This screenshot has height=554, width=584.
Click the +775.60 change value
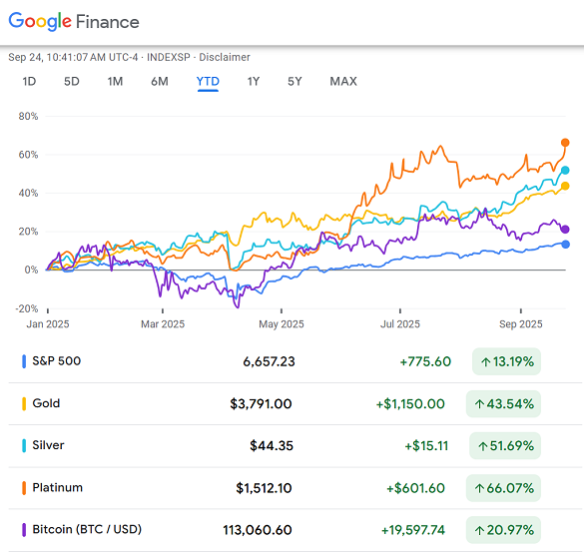[x=425, y=361]
